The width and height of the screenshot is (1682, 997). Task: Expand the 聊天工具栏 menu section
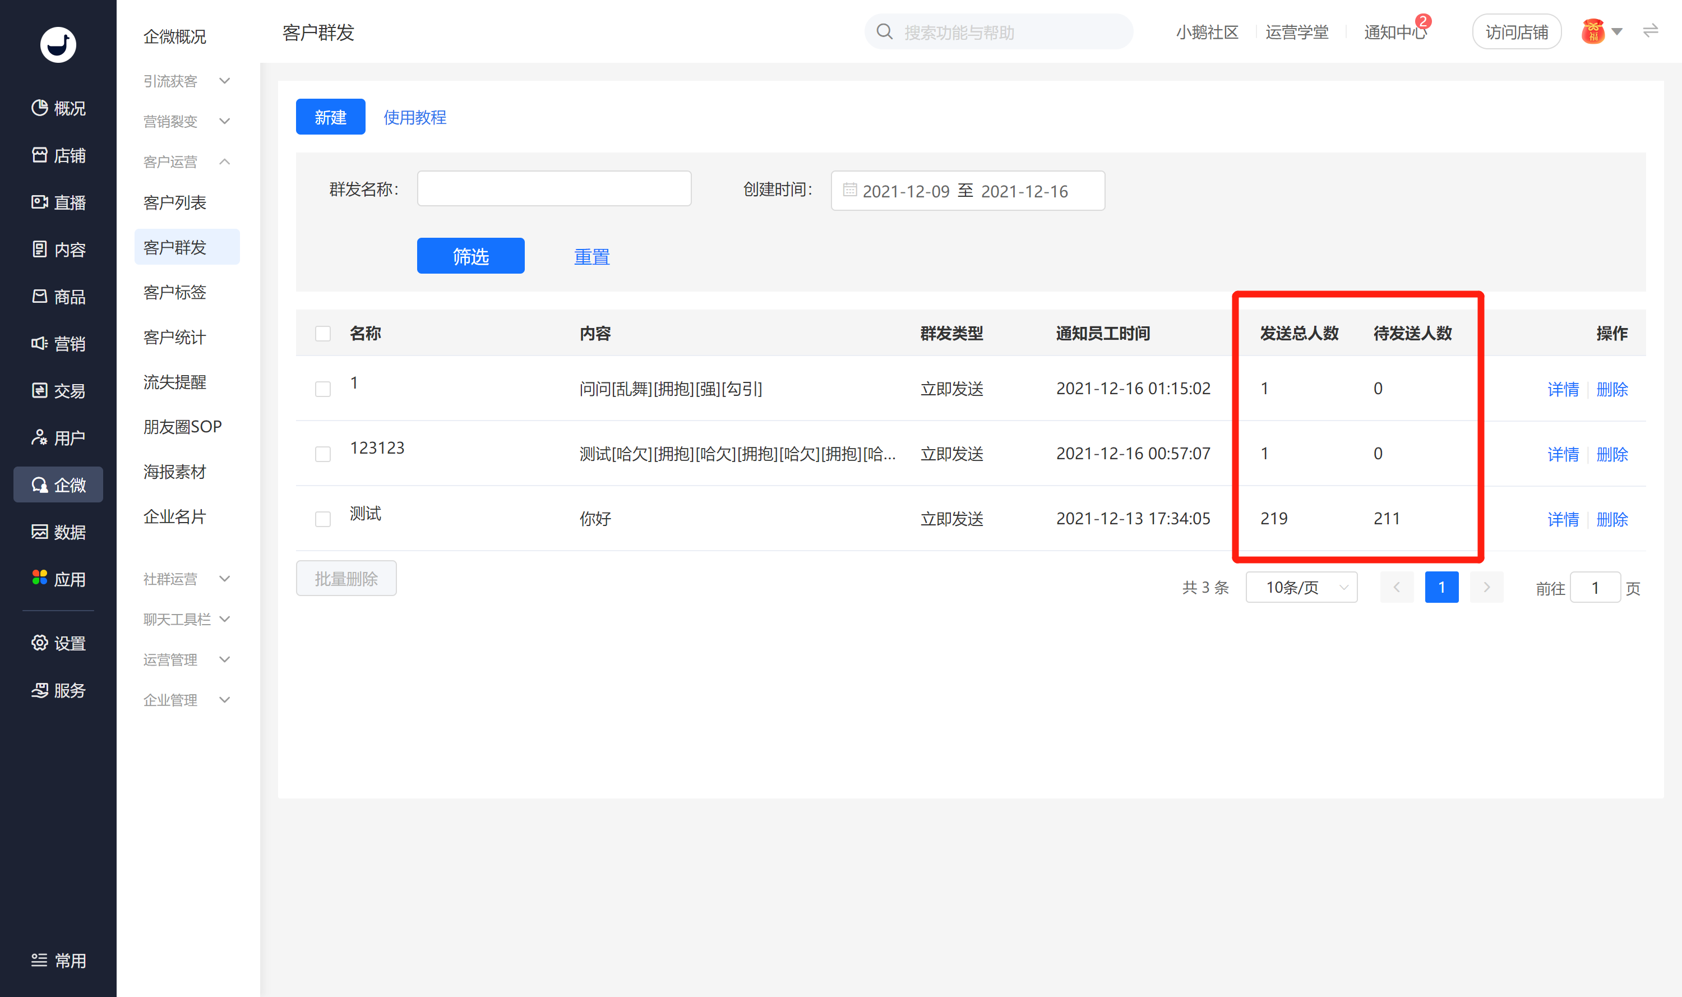[x=187, y=618]
